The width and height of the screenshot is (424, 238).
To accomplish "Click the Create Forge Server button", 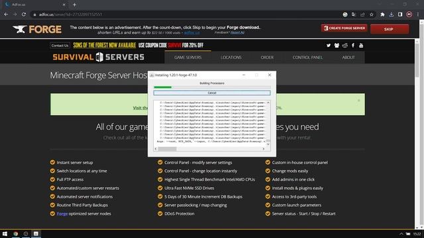I will (x=344, y=28).
